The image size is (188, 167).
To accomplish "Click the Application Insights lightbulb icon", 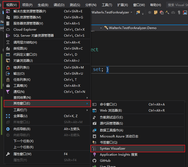I will (x=94, y=155).
